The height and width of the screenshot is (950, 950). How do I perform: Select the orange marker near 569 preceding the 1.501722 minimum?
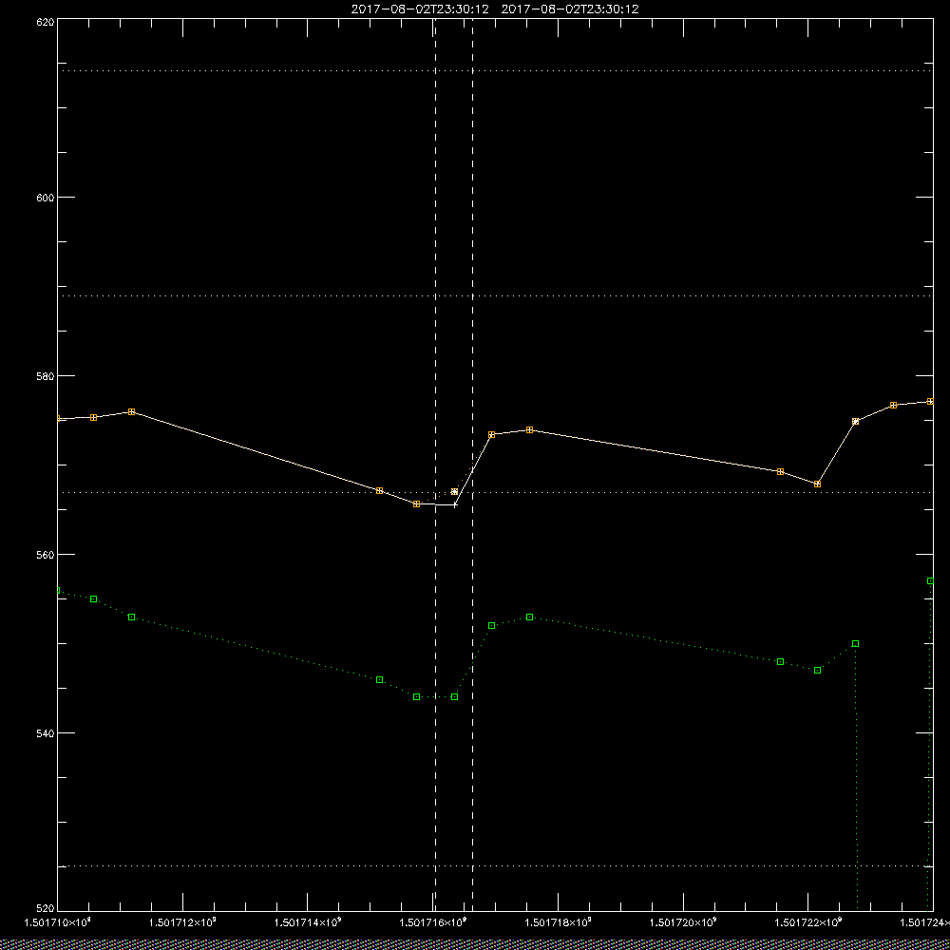click(780, 471)
